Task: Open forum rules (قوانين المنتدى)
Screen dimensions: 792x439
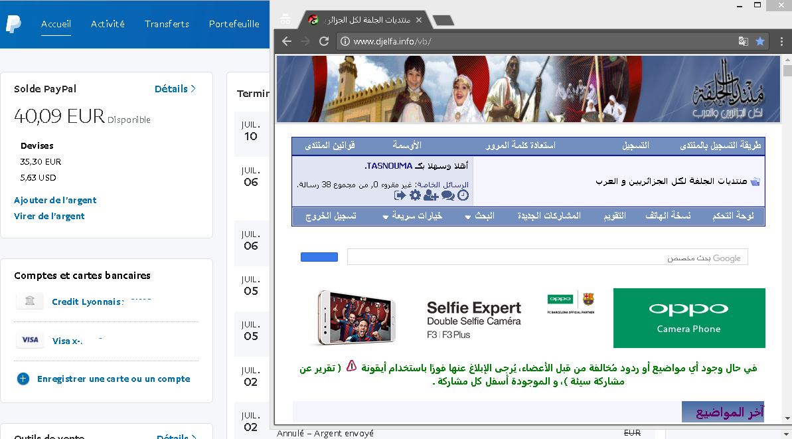Action: [x=330, y=145]
